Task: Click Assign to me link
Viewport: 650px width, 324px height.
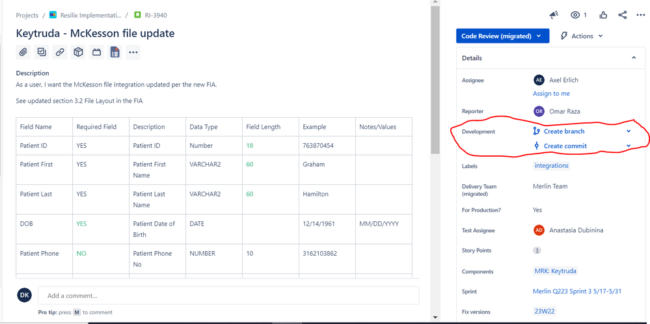Action: click(x=551, y=94)
